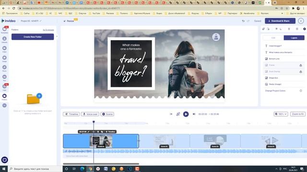Jump to next scene
This screenshot has width=307, height=172.
[194, 114]
